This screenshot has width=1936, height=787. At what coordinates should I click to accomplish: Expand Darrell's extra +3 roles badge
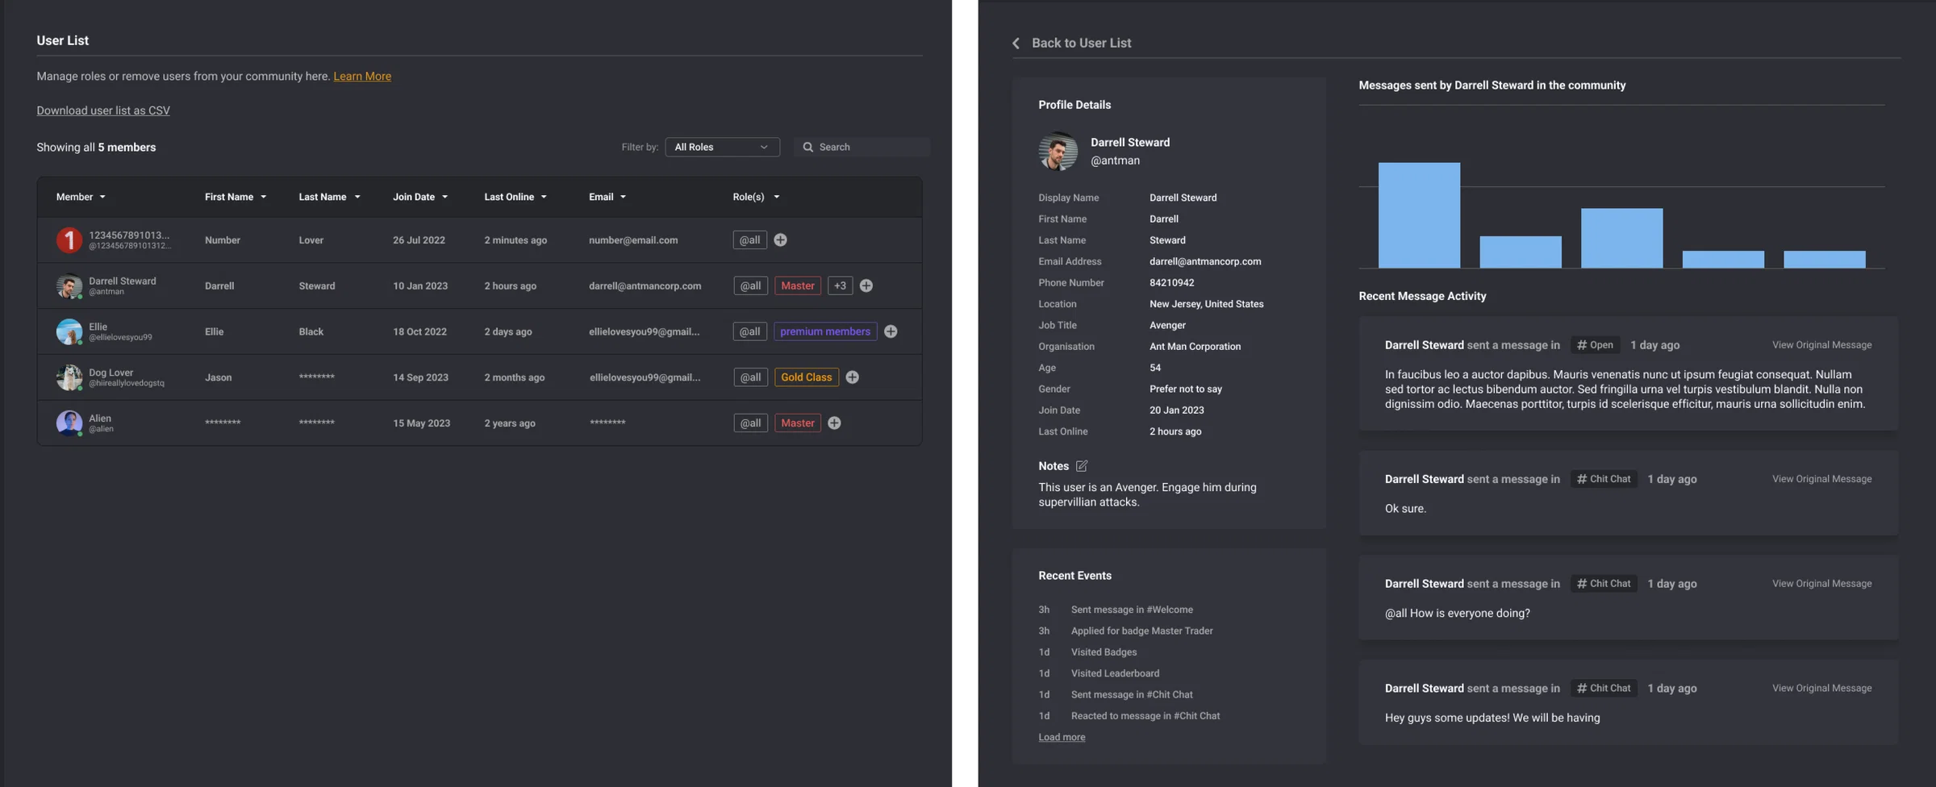(840, 285)
